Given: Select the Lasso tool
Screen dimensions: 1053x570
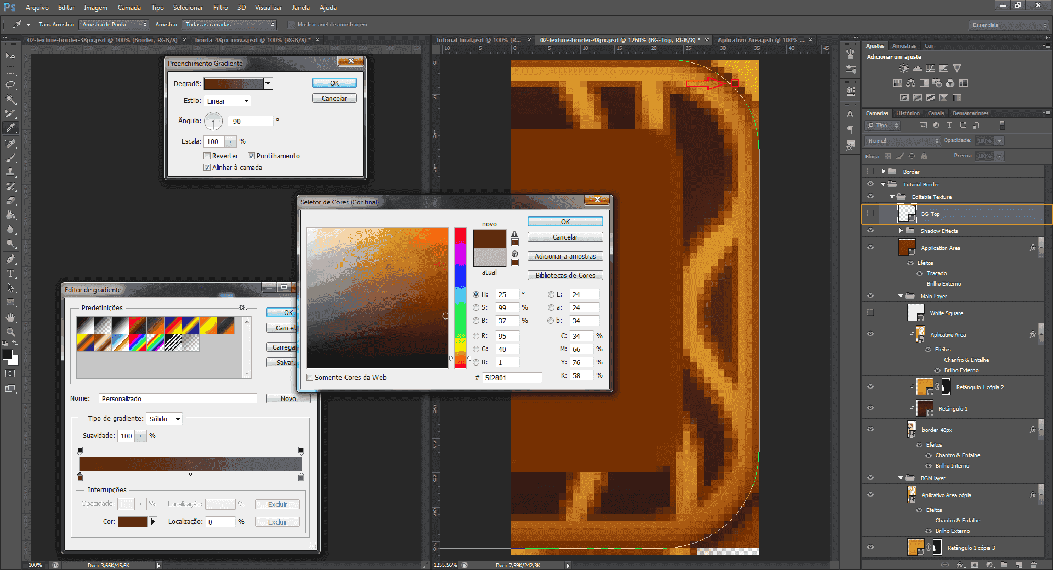Looking at the screenshot, I should coord(10,85).
